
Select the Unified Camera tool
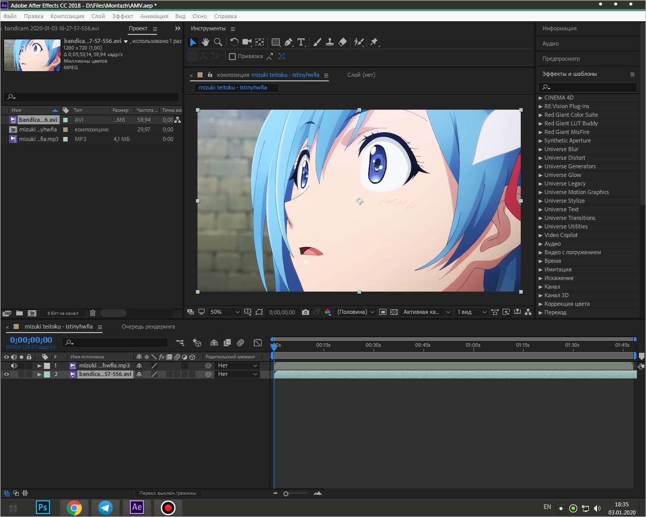[247, 42]
